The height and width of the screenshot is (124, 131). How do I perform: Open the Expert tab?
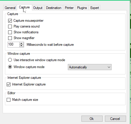point(94,8)
